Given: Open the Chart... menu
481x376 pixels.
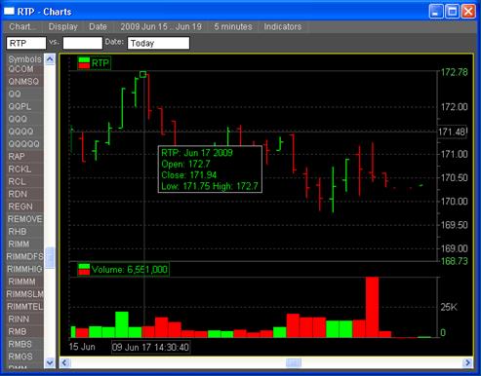Looking at the screenshot, I should (x=22, y=26).
